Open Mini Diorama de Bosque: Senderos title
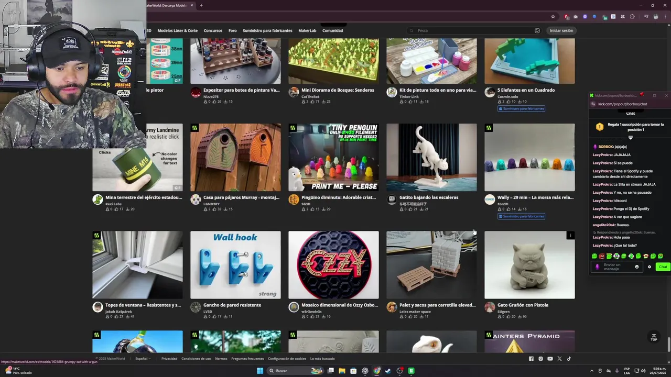 click(x=338, y=90)
